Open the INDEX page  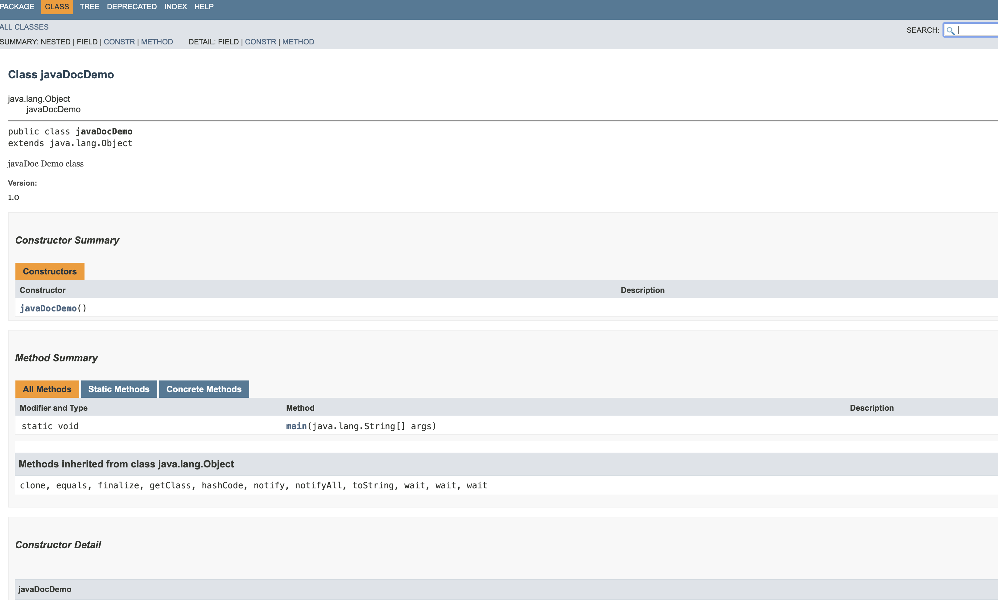(175, 6)
